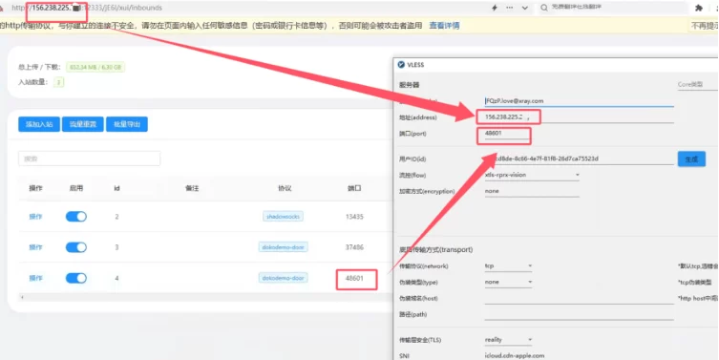This screenshot has height=360, width=719.
Task: Click the 路径(path) input field
Action: coord(580,314)
